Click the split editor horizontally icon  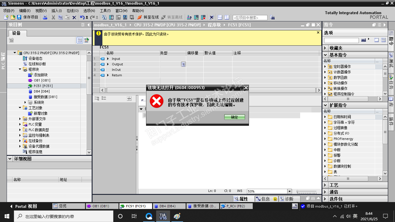[x=220, y=17]
